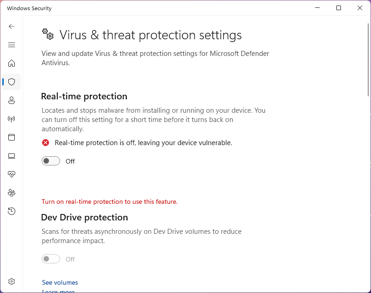Minimize the Windows Security window
This screenshot has width=371, height=293.
point(317,8)
